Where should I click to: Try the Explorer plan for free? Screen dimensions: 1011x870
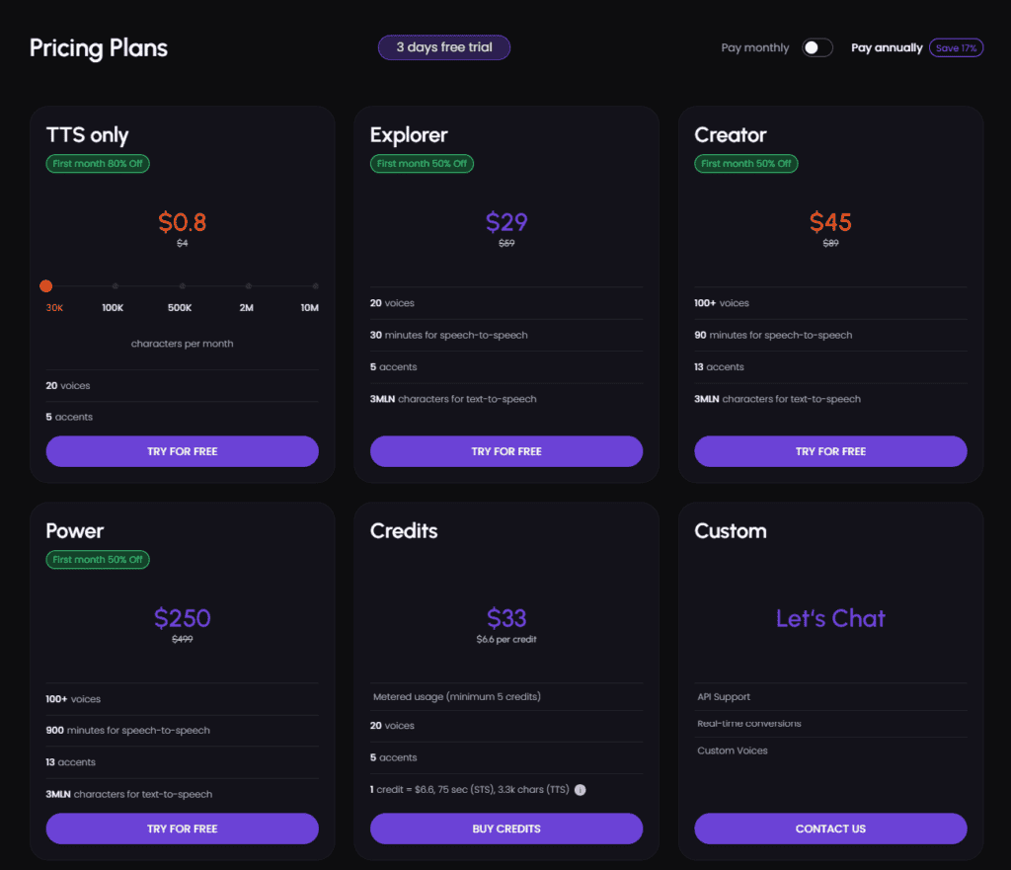pos(505,451)
